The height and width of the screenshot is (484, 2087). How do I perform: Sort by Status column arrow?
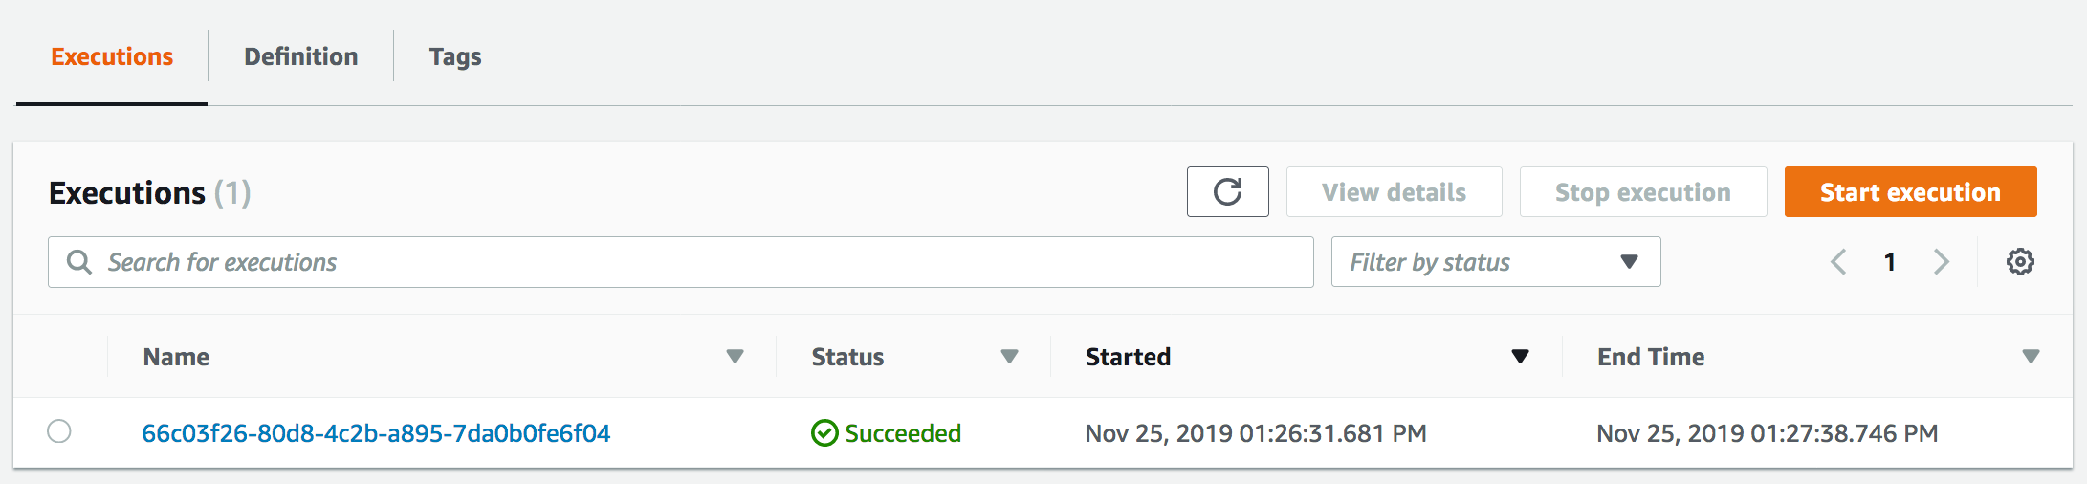pyautogui.click(x=1009, y=357)
